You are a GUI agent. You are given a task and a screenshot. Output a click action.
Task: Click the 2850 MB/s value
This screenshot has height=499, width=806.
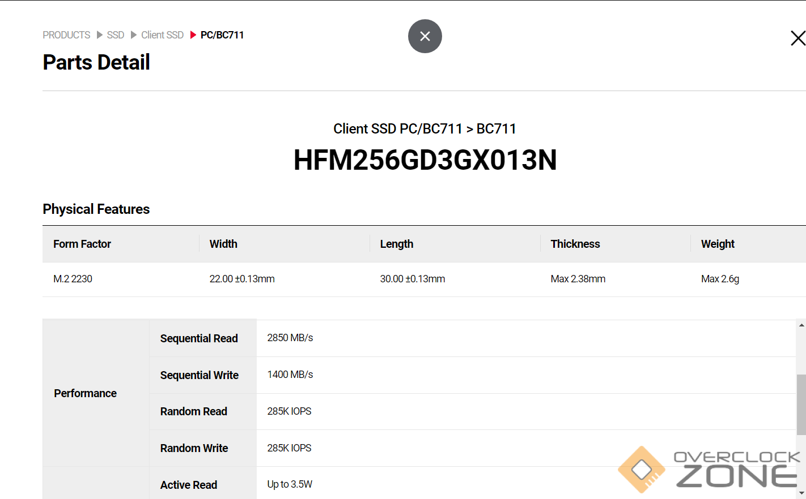pos(290,338)
